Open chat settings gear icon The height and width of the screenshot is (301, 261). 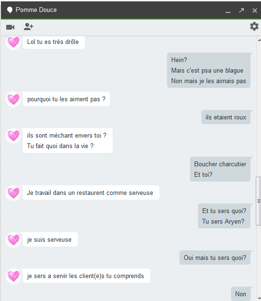point(254,26)
